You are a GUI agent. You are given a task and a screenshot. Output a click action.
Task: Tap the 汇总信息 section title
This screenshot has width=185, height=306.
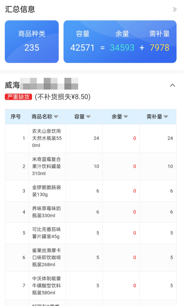pyautogui.click(x=20, y=9)
